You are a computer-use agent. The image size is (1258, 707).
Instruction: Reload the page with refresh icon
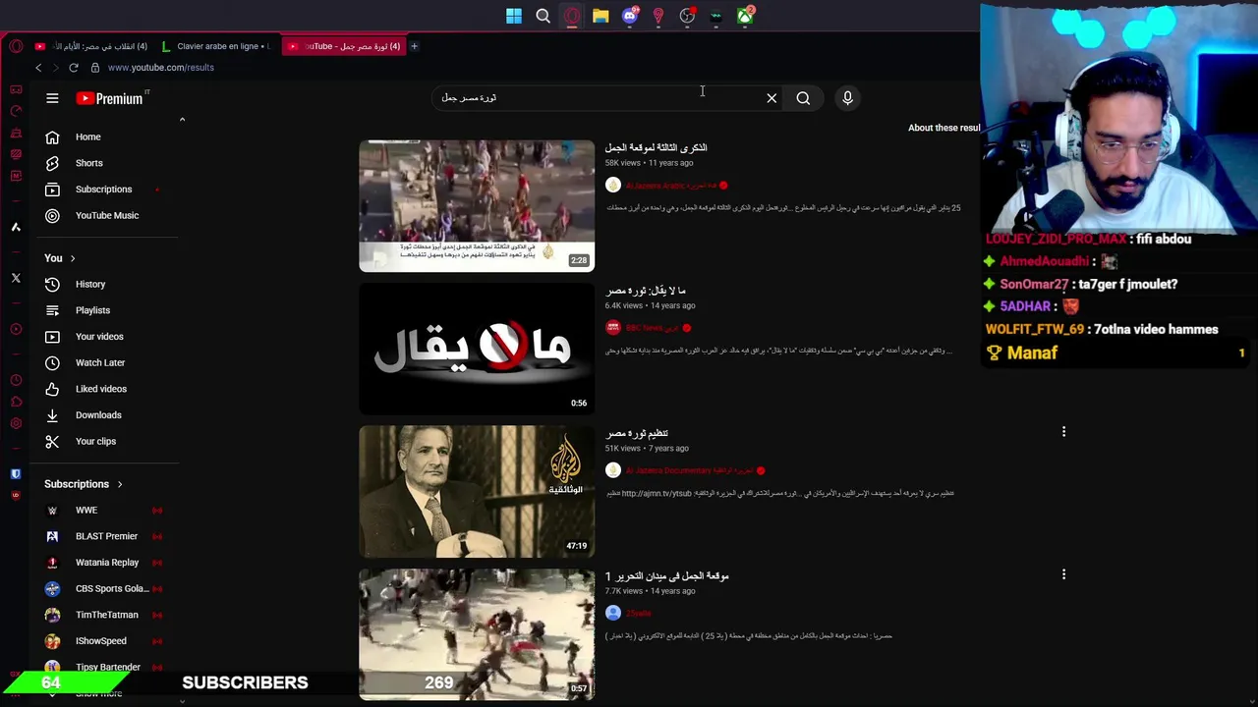pos(74,68)
